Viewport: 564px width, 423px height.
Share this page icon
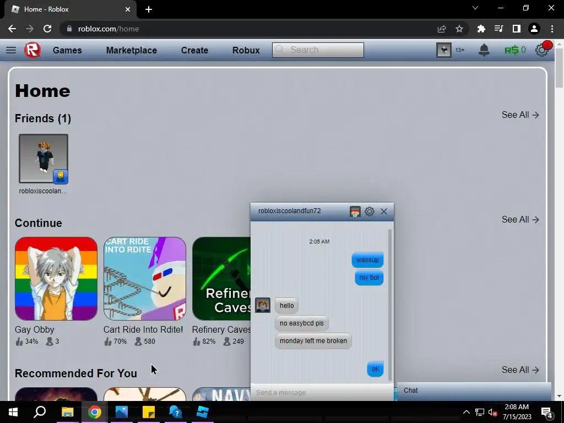coord(442,29)
